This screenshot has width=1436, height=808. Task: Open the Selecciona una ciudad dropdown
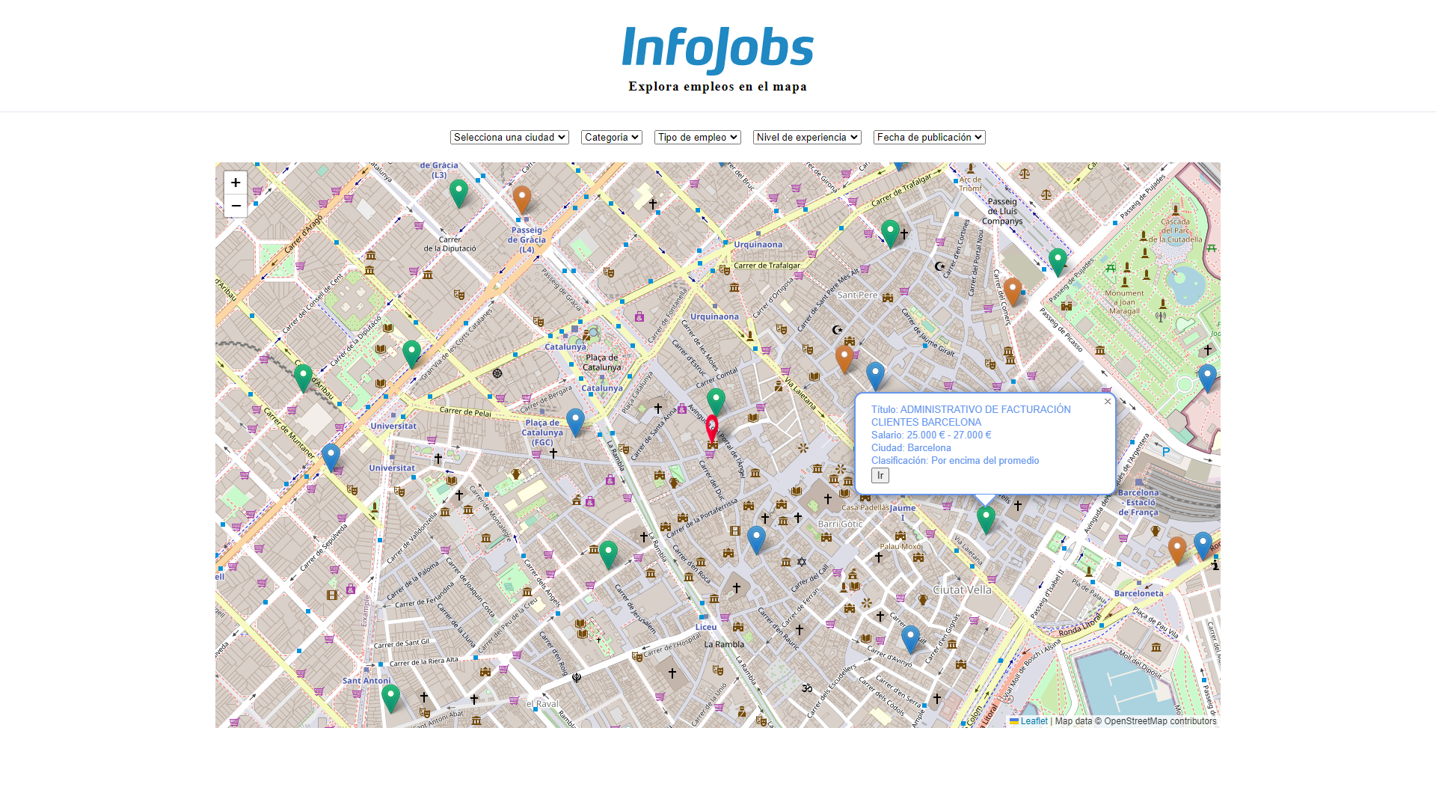point(509,137)
